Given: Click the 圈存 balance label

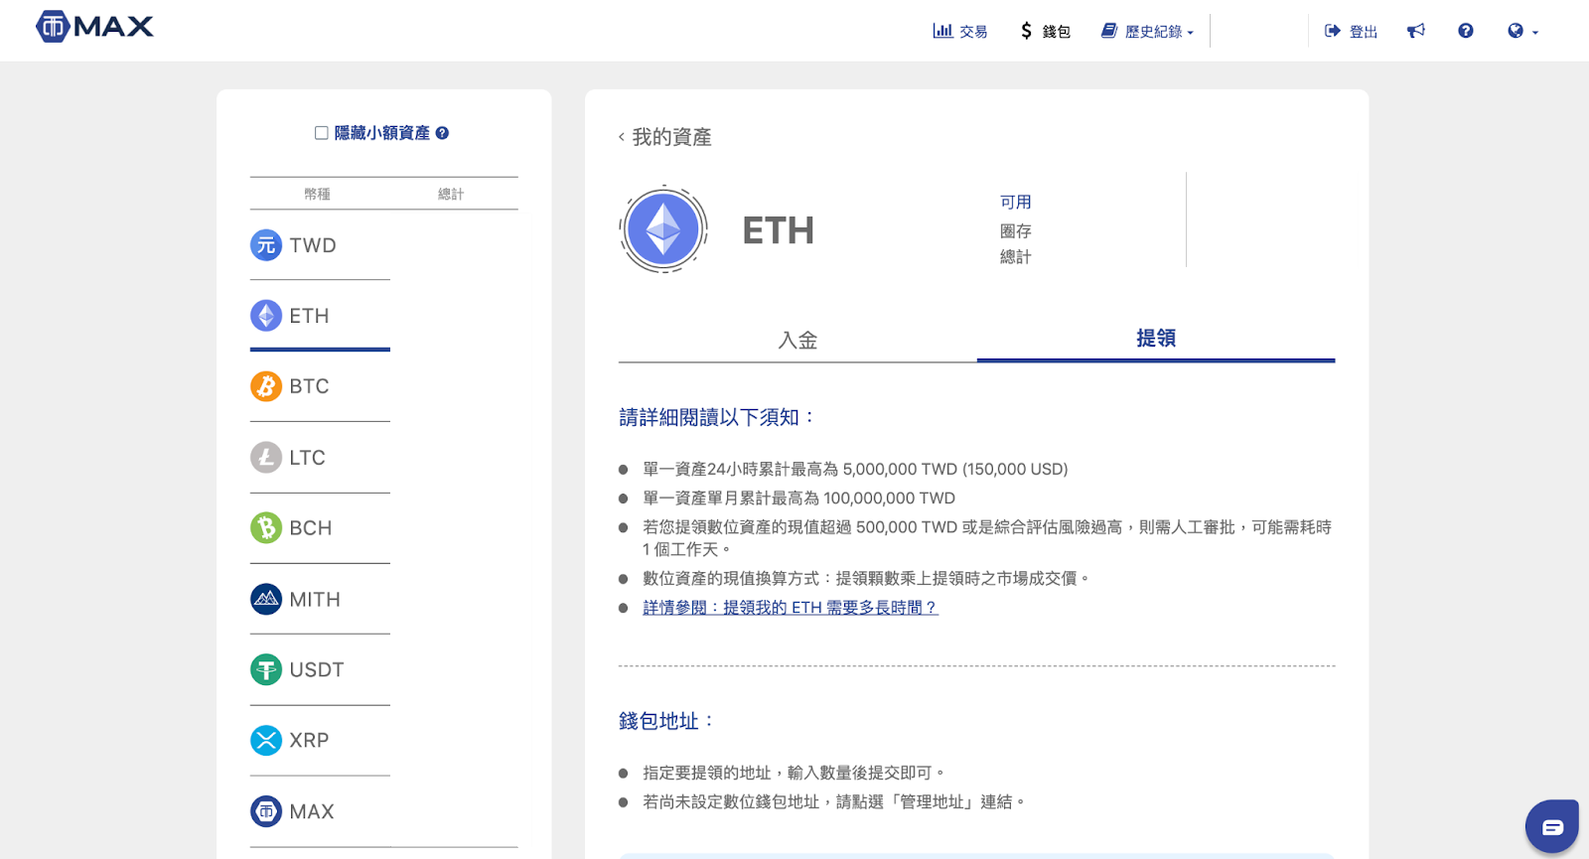Looking at the screenshot, I should [x=1016, y=231].
